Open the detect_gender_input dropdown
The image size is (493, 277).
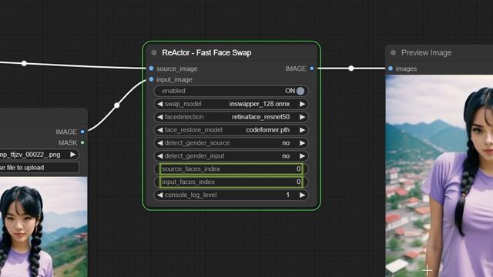(x=231, y=156)
